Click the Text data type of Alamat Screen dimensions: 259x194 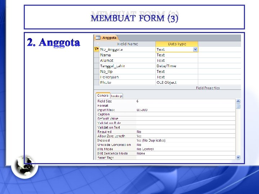(177, 60)
